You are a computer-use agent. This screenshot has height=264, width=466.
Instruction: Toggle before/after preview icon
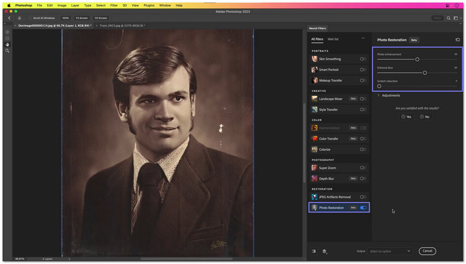[314, 251]
